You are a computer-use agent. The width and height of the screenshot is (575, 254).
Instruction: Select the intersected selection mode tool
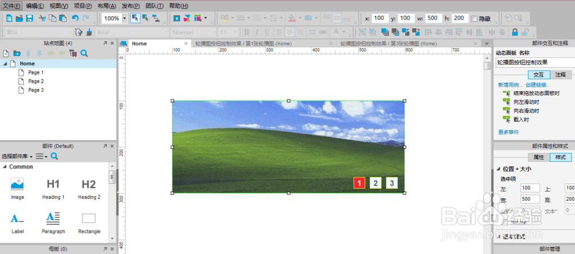tap(135, 18)
